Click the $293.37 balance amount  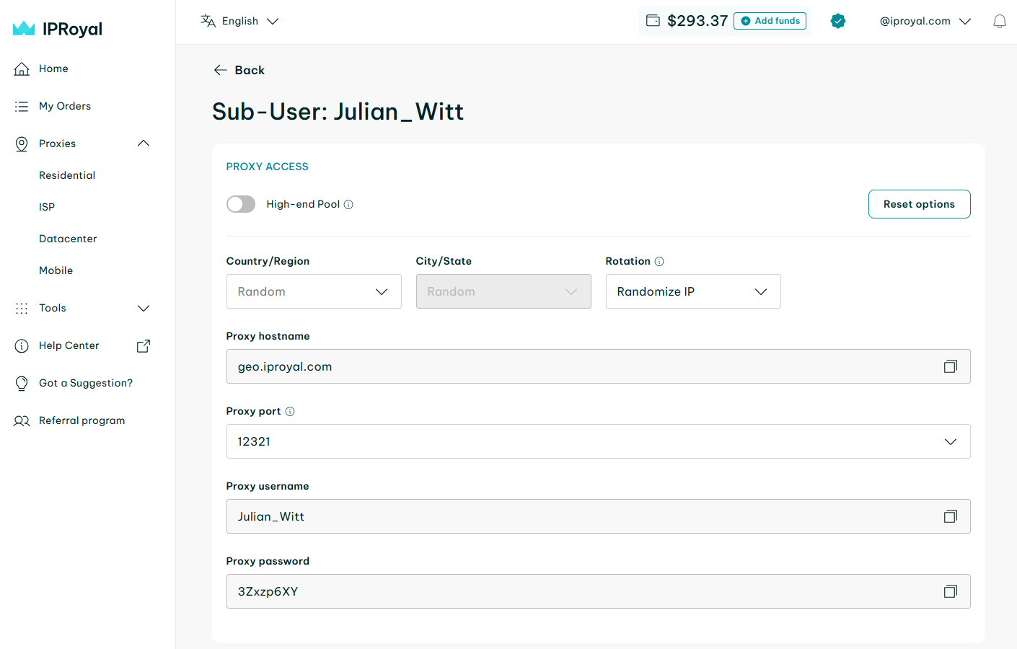click(x=697, y=21)
